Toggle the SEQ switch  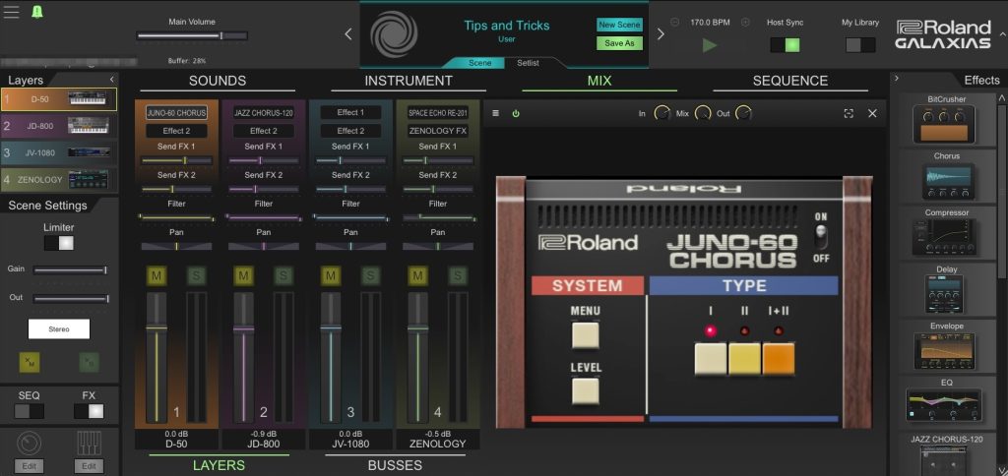[x=29, y=411]
